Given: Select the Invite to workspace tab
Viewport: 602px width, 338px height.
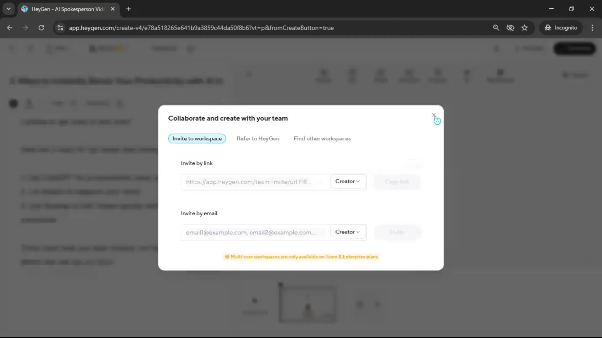Looking at the screenshot, I should (x=197, y=139).
